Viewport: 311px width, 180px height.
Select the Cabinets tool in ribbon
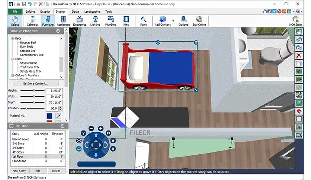click(32, 21)
